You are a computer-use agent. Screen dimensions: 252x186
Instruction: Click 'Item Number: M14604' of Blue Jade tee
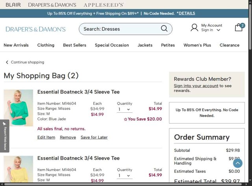[x=57, y=104]
